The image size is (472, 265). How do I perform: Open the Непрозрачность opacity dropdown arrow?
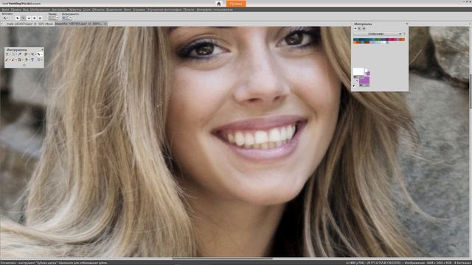[x=71, y=18]
